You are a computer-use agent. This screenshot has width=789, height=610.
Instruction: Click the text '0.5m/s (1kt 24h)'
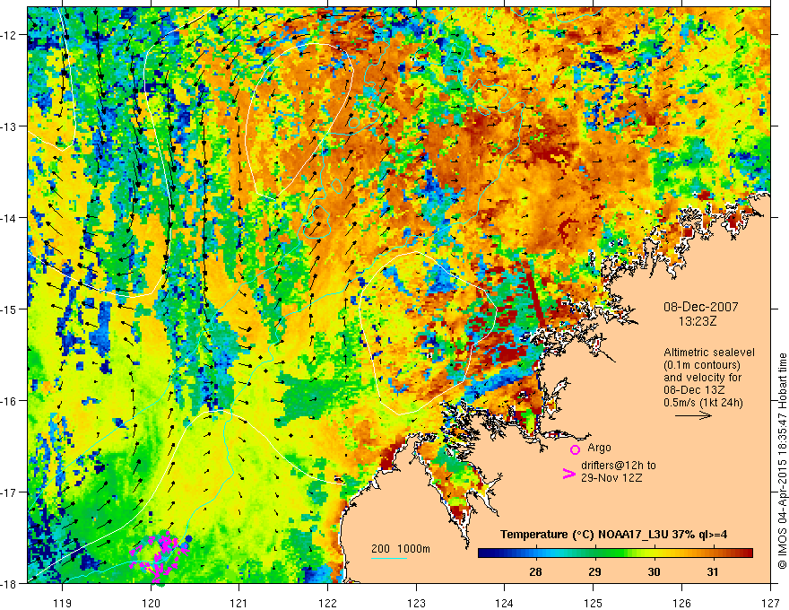click(x=703, y=402)
